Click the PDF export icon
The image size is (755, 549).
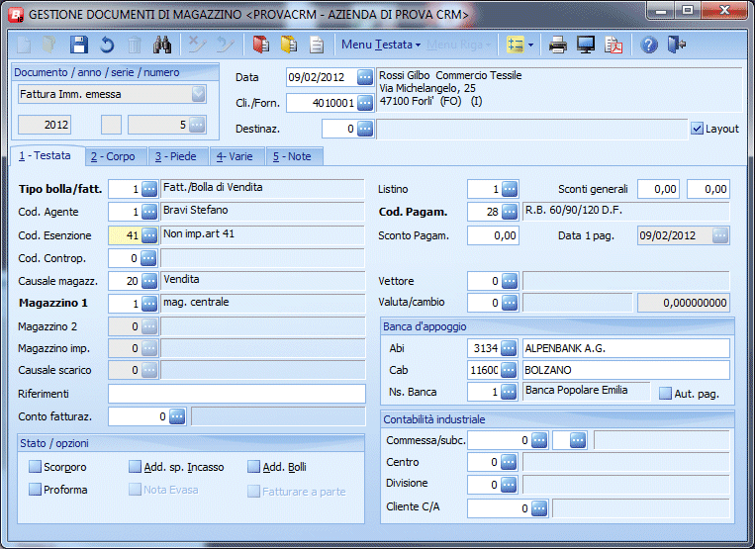pos(613,45)
